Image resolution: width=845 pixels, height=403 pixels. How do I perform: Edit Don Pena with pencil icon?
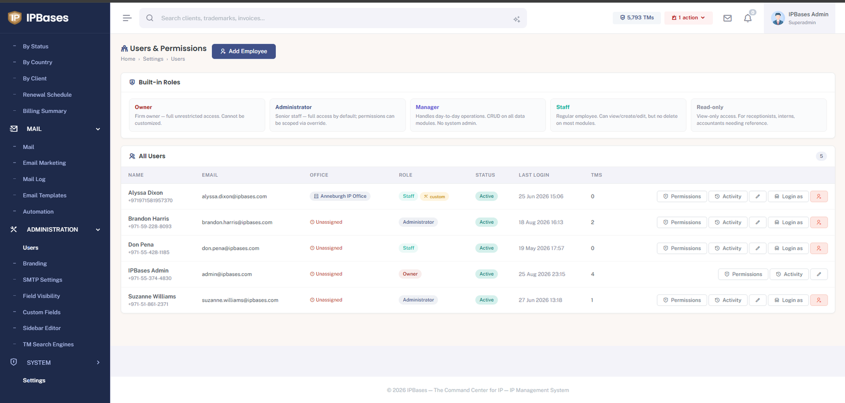pos(757,248)
